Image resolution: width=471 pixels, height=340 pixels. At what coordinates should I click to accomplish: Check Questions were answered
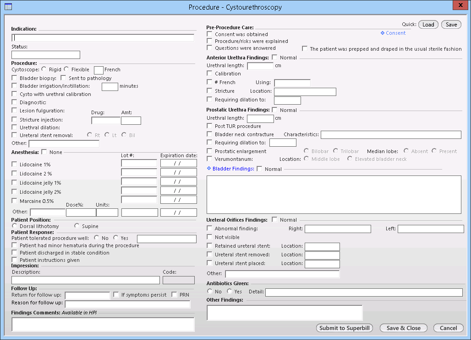209,48
